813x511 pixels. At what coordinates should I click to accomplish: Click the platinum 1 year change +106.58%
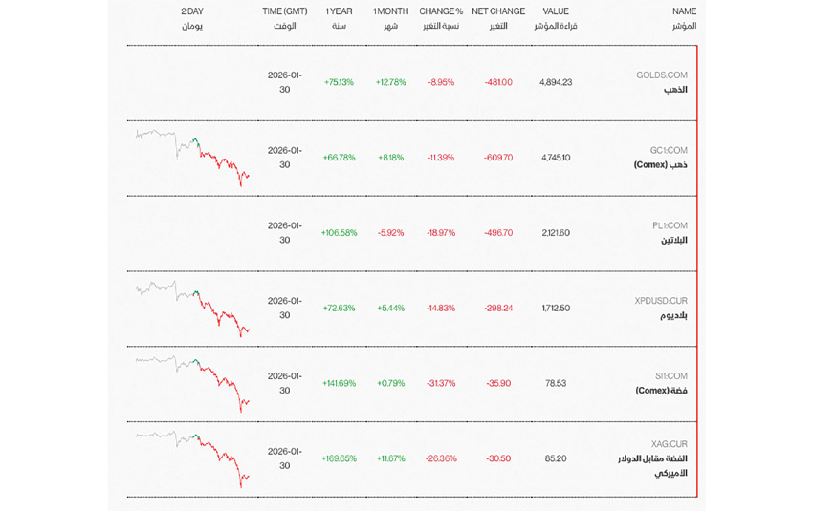[339, 233]
